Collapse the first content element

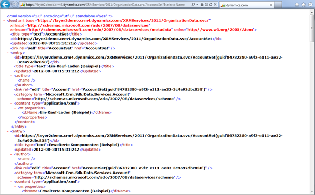click(11, 104)
